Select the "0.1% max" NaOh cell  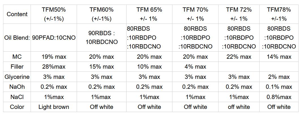[279, 87]
